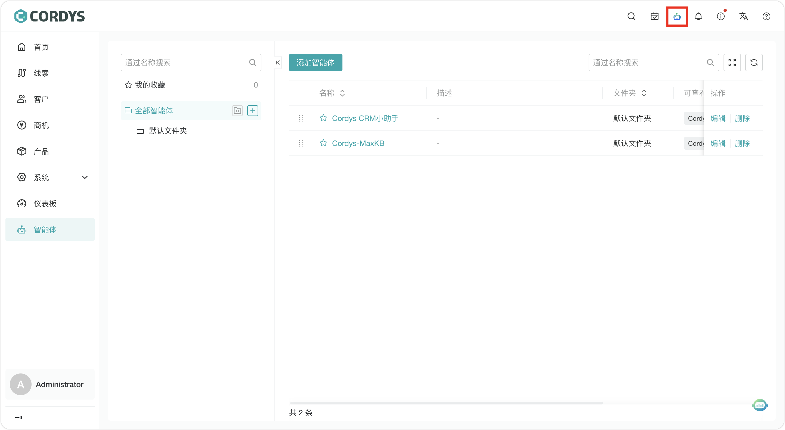Viewport: 785px width, 430px height.
Task: Click the notification bell icon
Action: pyautogui.click(x=699, y=17)
